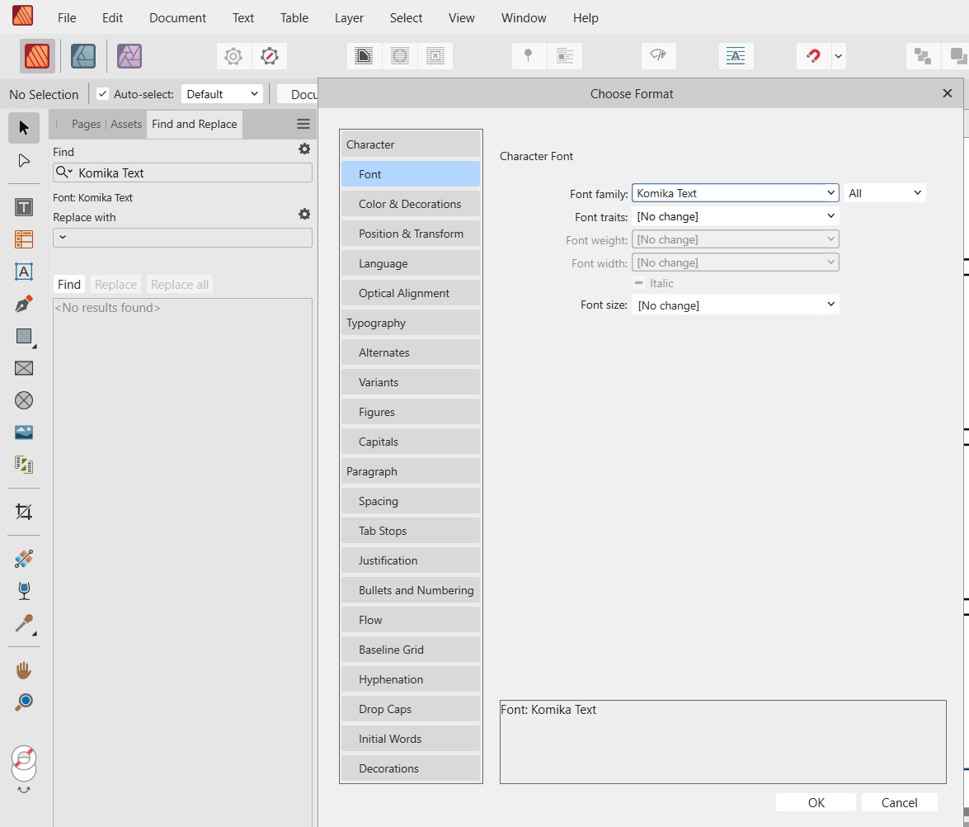
Task: Select the Crop tool
Action: (24, 512)
